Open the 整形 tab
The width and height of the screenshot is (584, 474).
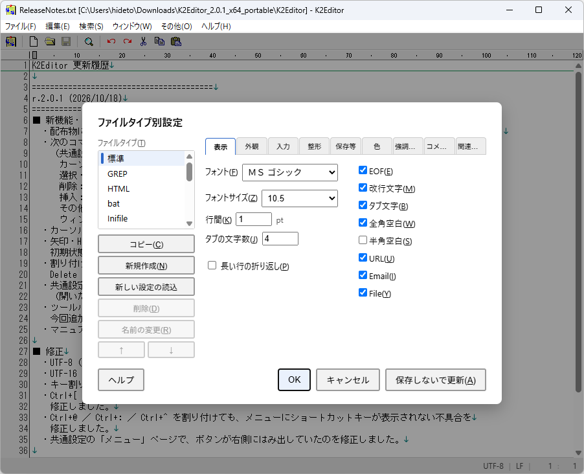tap(315, 146)
